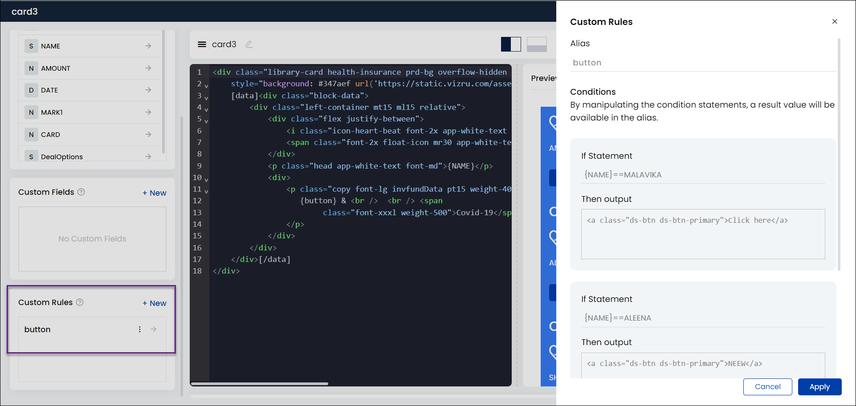
Task: Open the three-dot menu for button rule
Action: pos(140,330)
